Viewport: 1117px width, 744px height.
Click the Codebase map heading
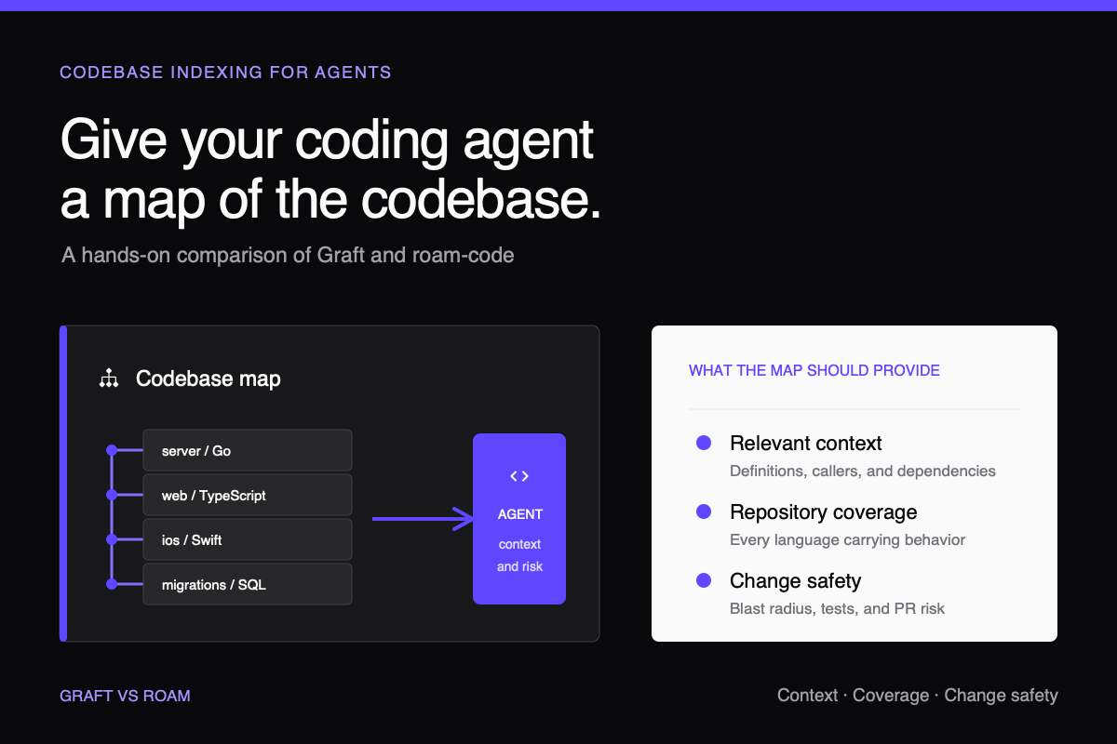point(209,379)
